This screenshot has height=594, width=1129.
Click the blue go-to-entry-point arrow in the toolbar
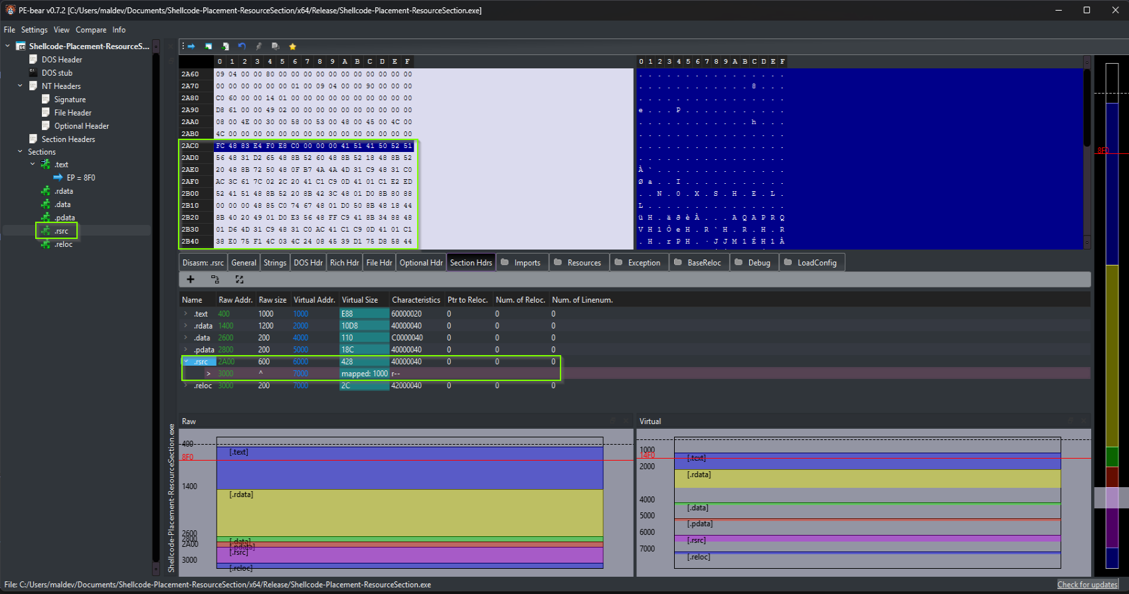pos(191,46)
